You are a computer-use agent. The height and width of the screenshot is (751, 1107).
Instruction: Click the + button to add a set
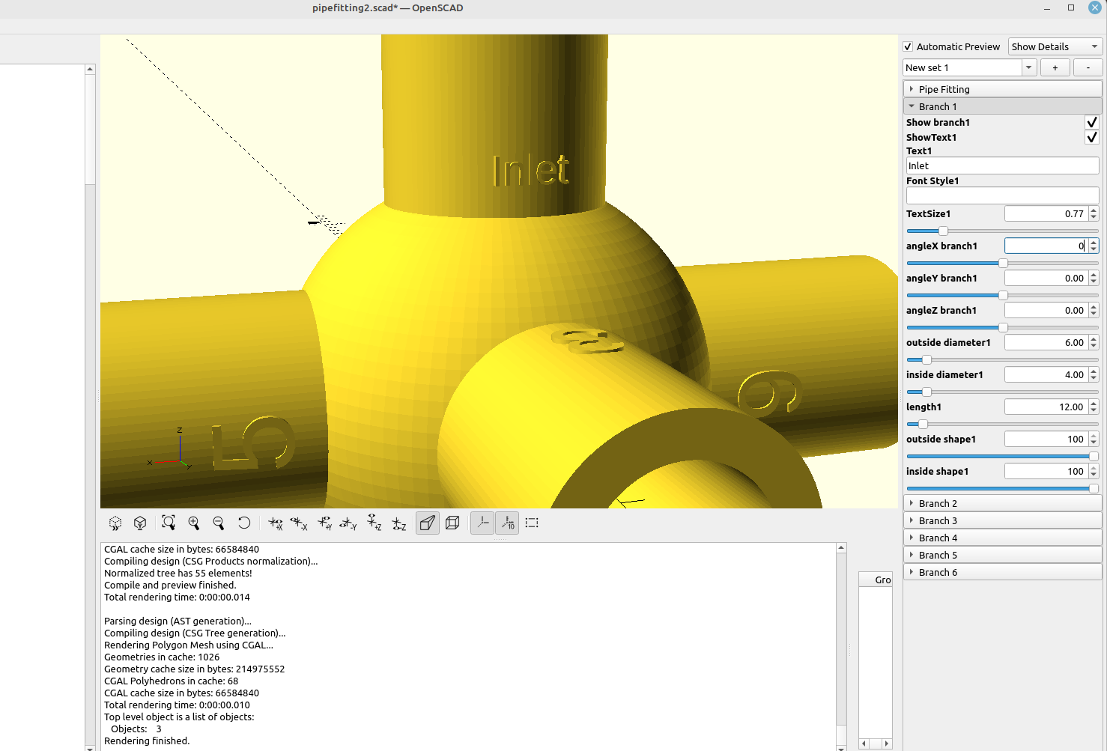pyautogui.click(x=1055, y=67)
